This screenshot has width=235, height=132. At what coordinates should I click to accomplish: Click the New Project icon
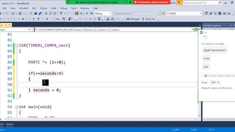tap(13, 14)
